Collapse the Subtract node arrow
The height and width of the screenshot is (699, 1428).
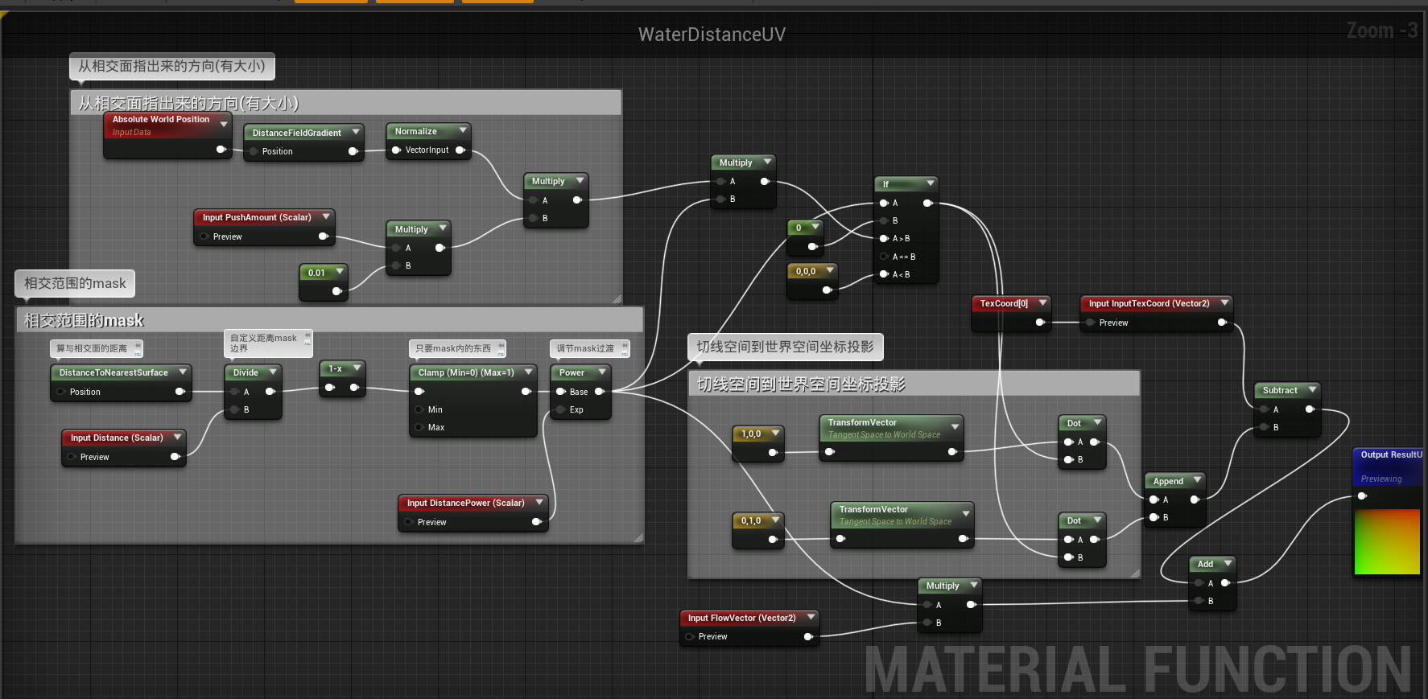point(1313,389)
